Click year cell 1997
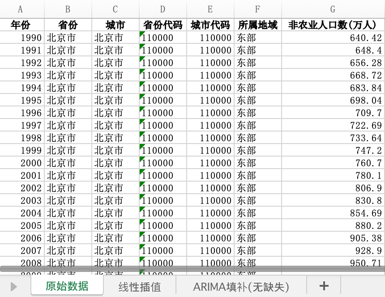 [22, 125]
